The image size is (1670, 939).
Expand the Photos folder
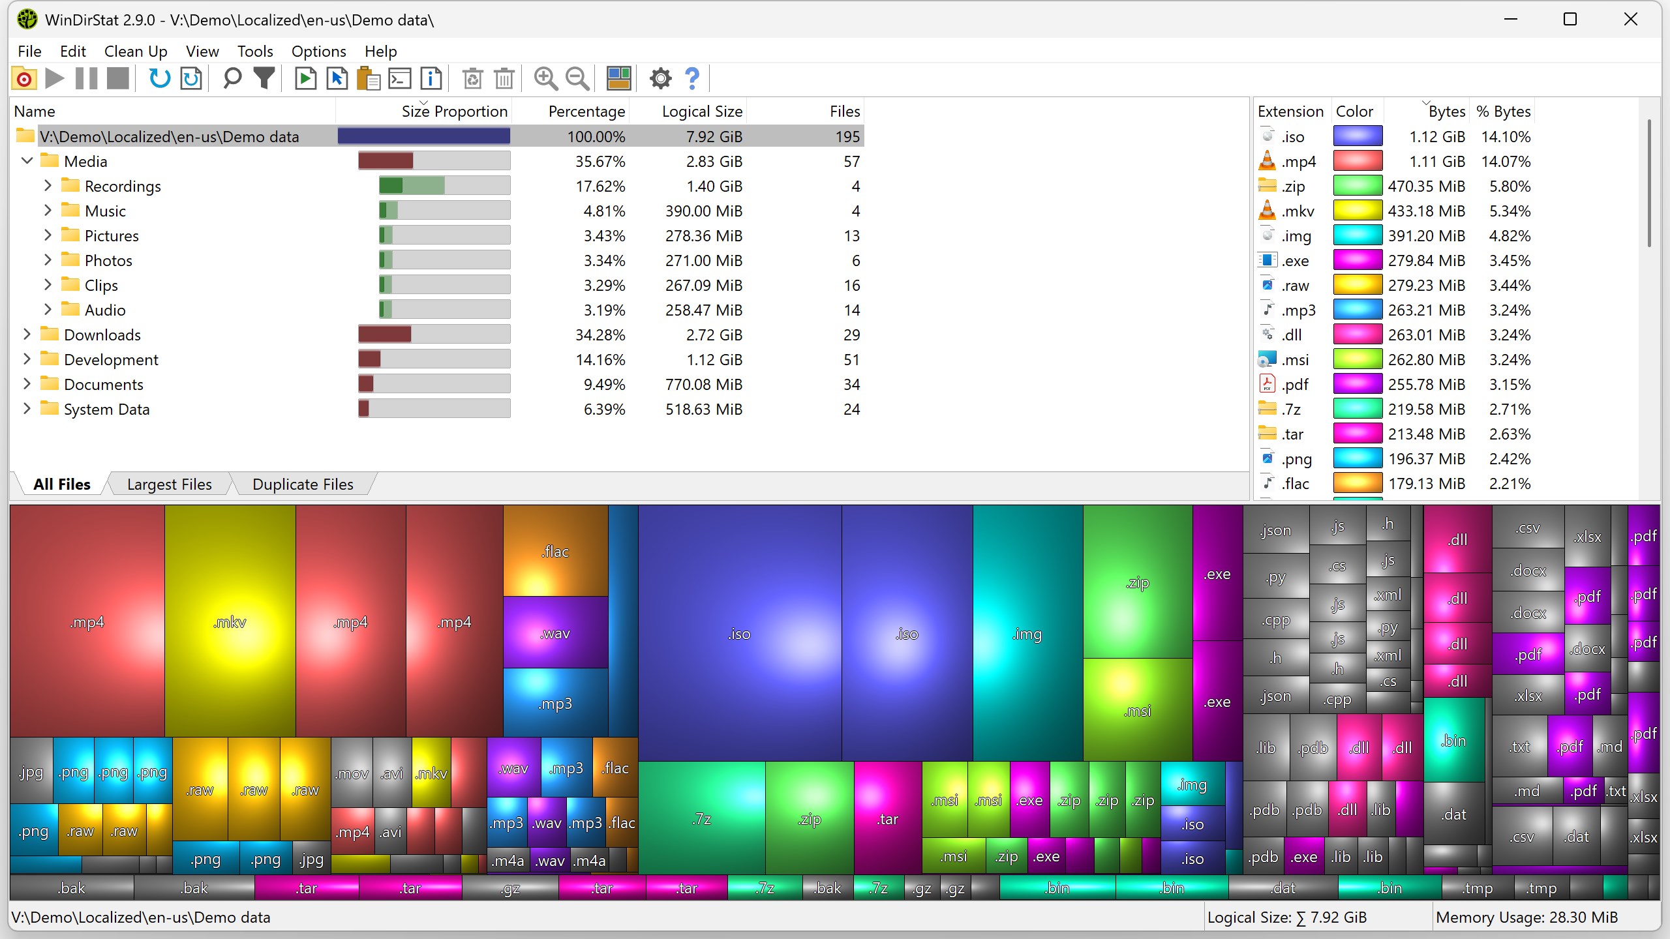tap(48, 260)
